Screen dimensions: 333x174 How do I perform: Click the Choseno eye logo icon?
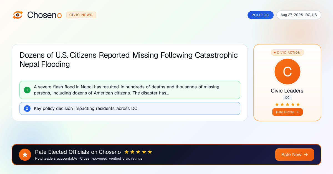18,15
